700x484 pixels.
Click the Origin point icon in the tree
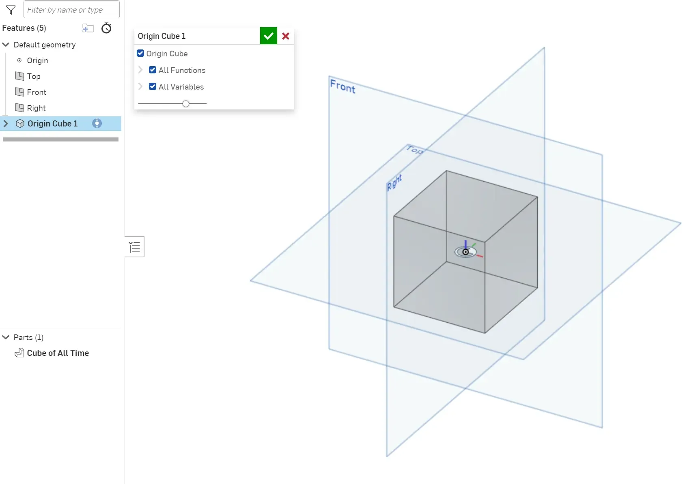pos(19,60)
